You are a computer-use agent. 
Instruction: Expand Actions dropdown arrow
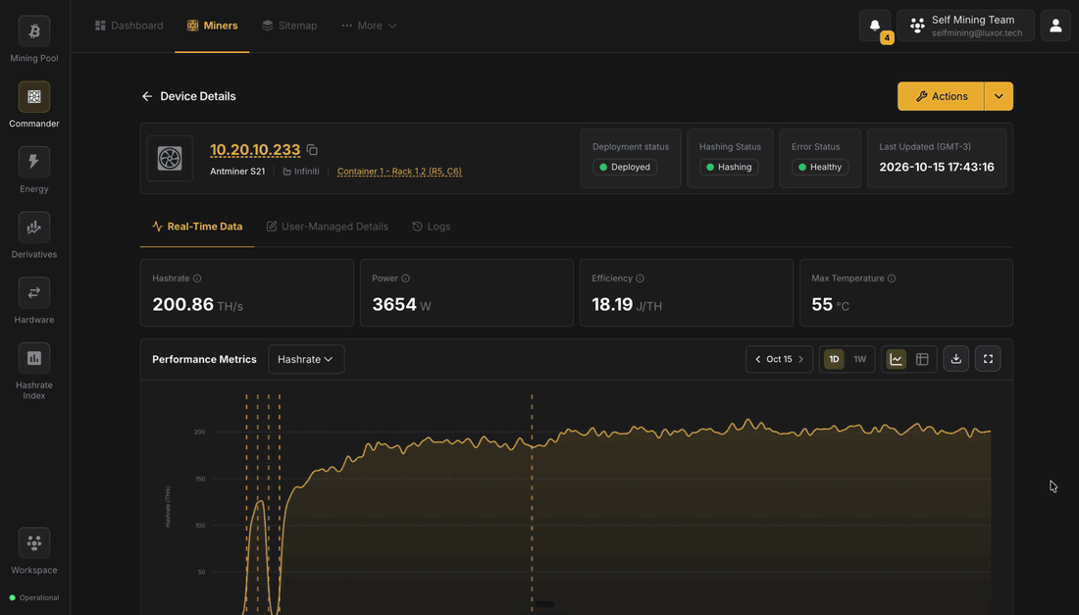[999, 96]
